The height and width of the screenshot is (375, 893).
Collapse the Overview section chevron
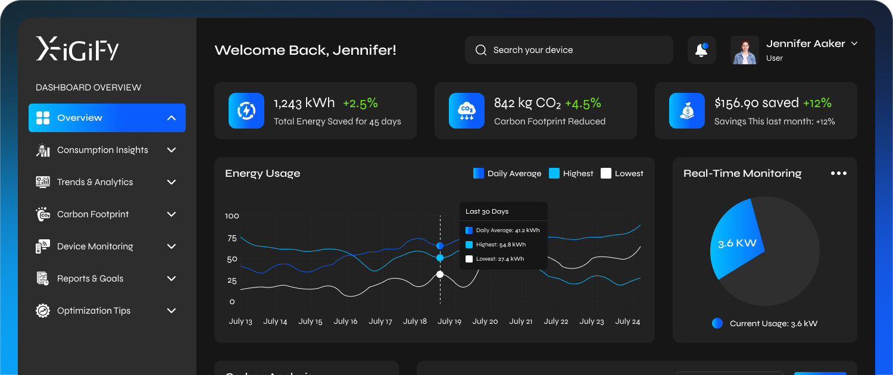[171, 118]
